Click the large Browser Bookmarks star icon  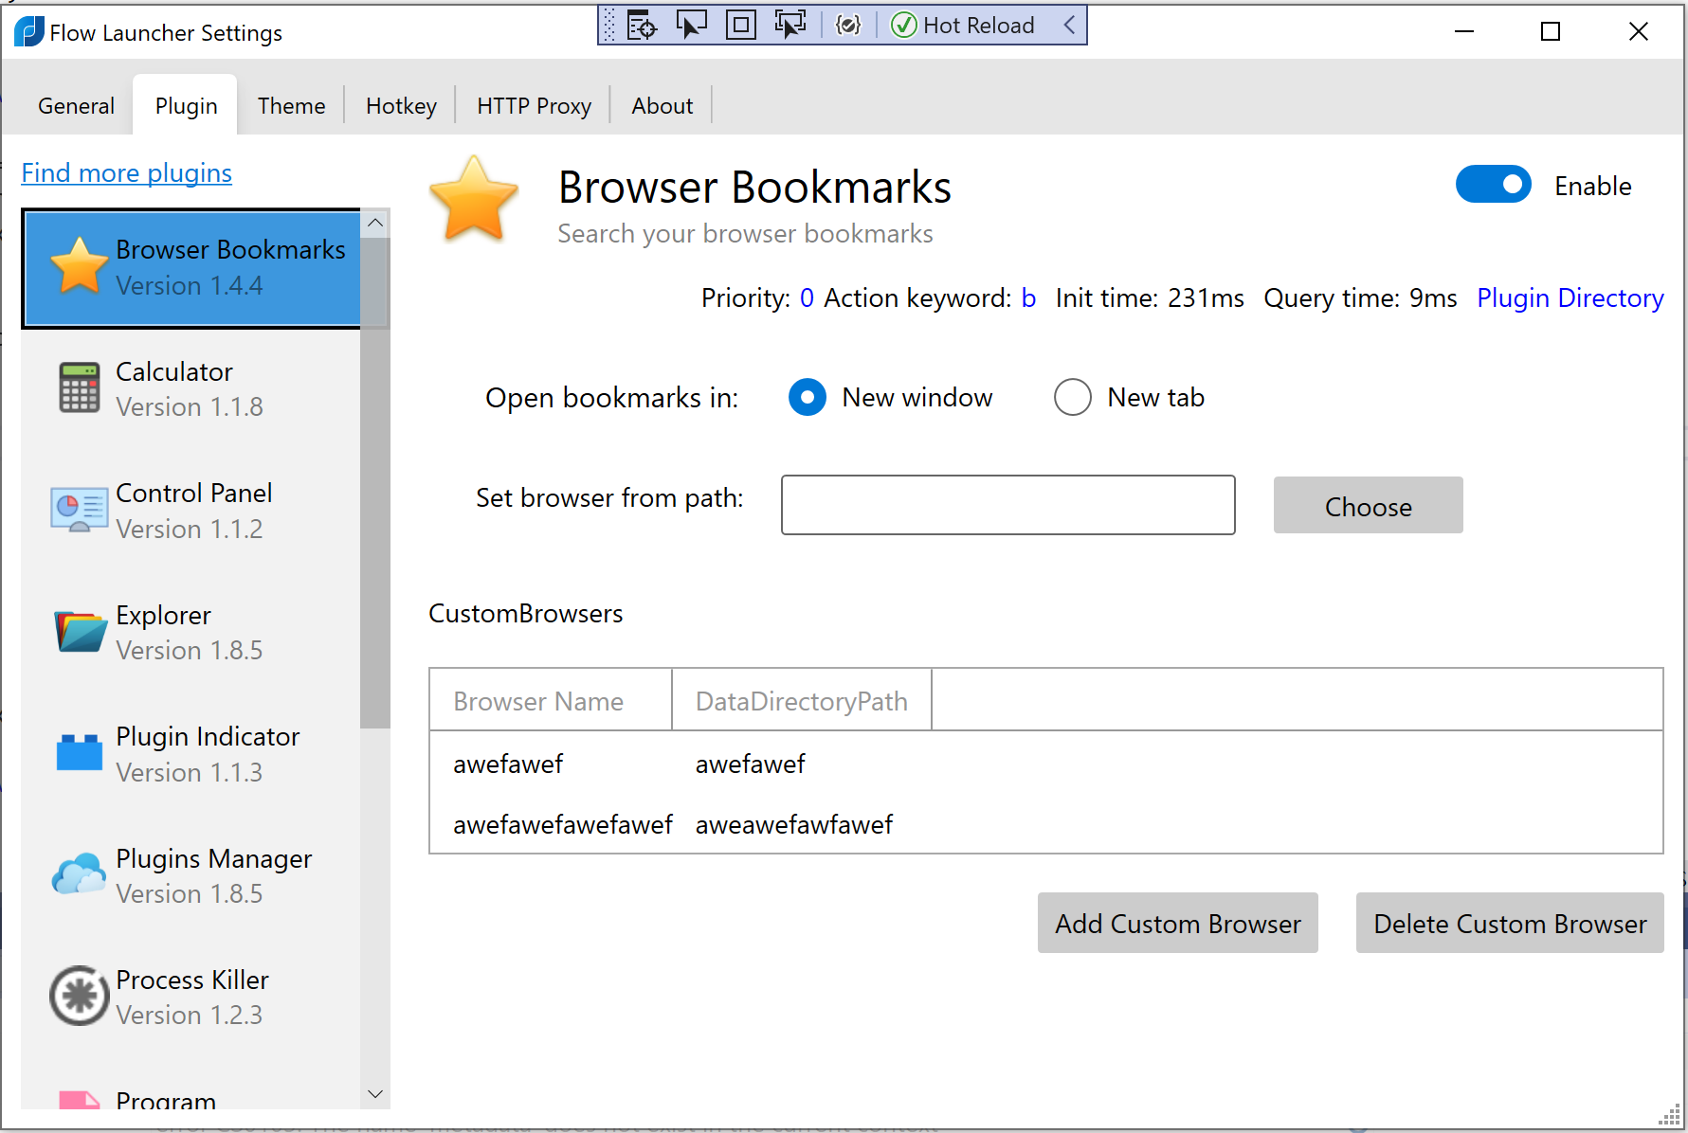coord(473,199)
